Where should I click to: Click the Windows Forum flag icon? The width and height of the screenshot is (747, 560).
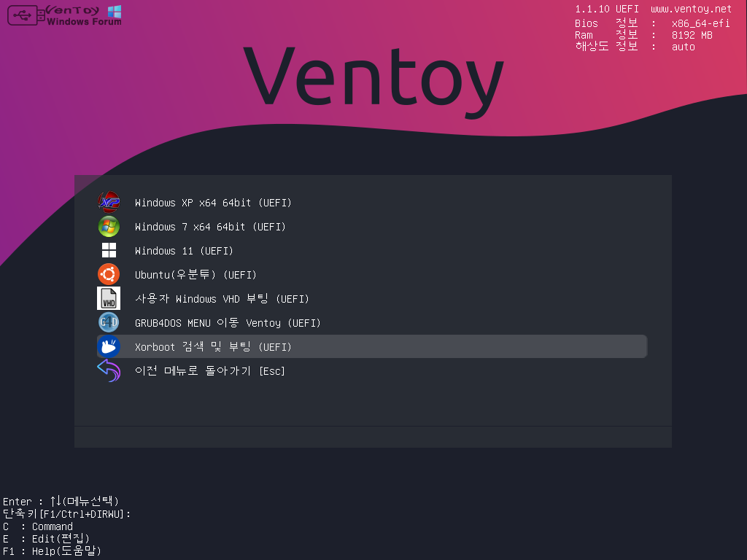point(115,12)
